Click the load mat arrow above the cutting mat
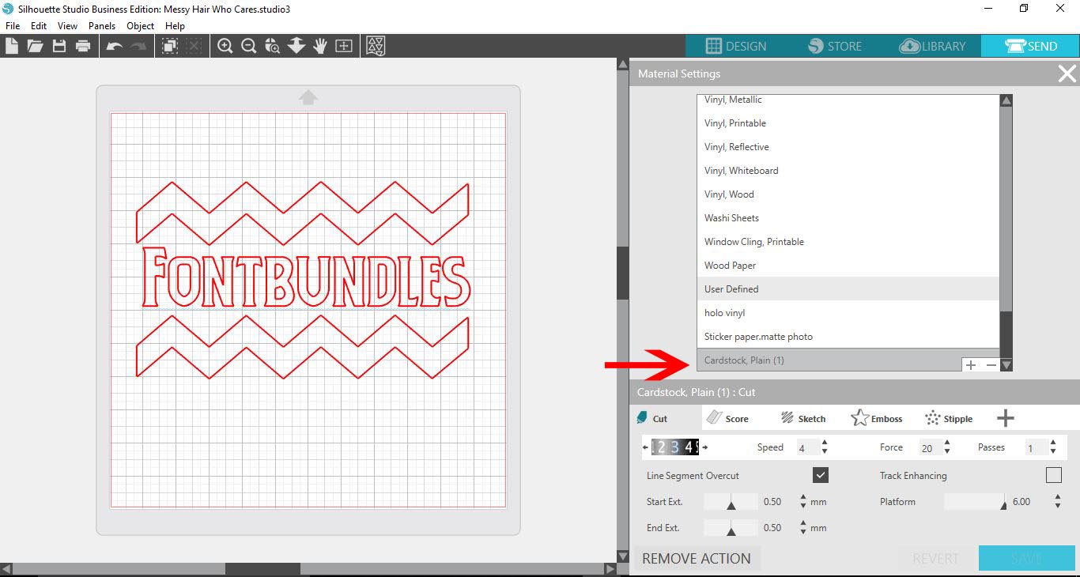The width and height of the screenshot is (1080, 577). coord(308,97)
